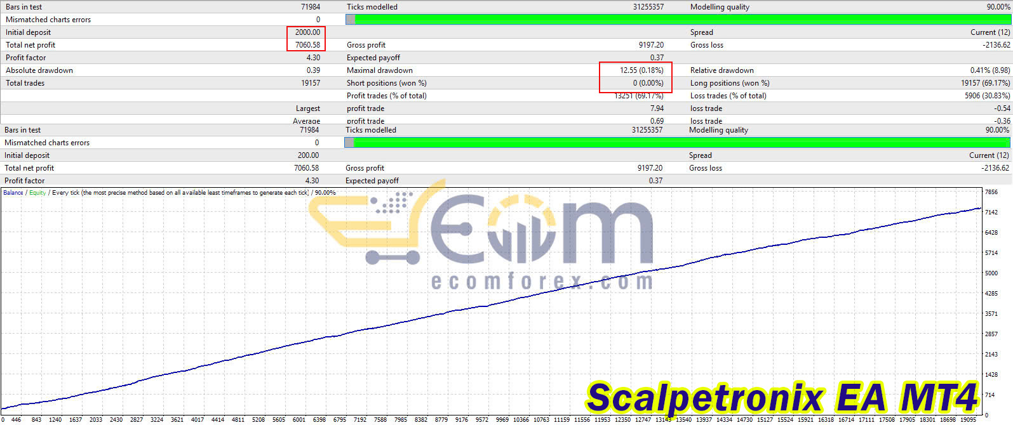Click the "1240" trade number axis label
The width and height of the screenshot is (1013, 425).
coord(55,420)
